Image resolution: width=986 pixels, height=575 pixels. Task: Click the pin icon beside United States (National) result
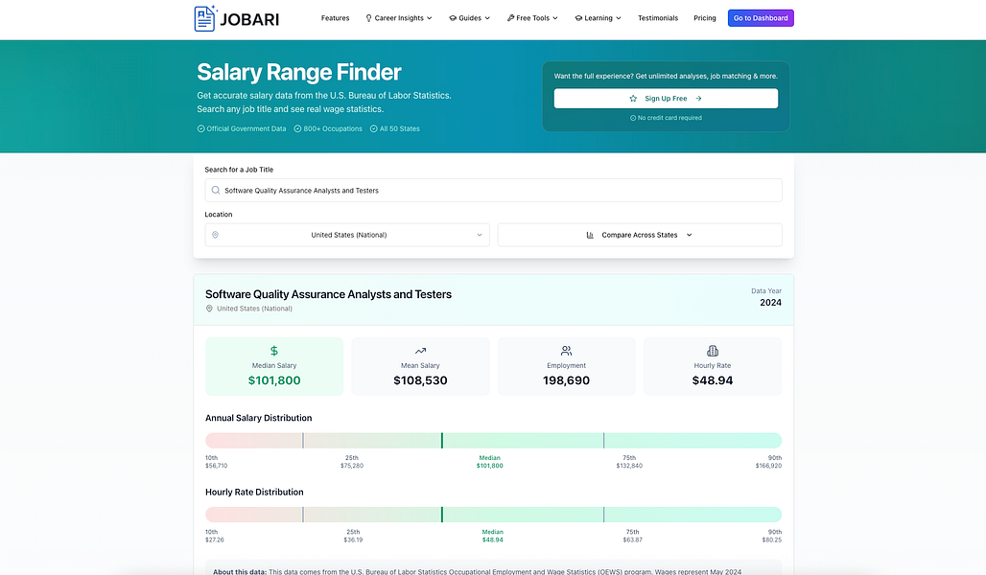tap(209, 309)
